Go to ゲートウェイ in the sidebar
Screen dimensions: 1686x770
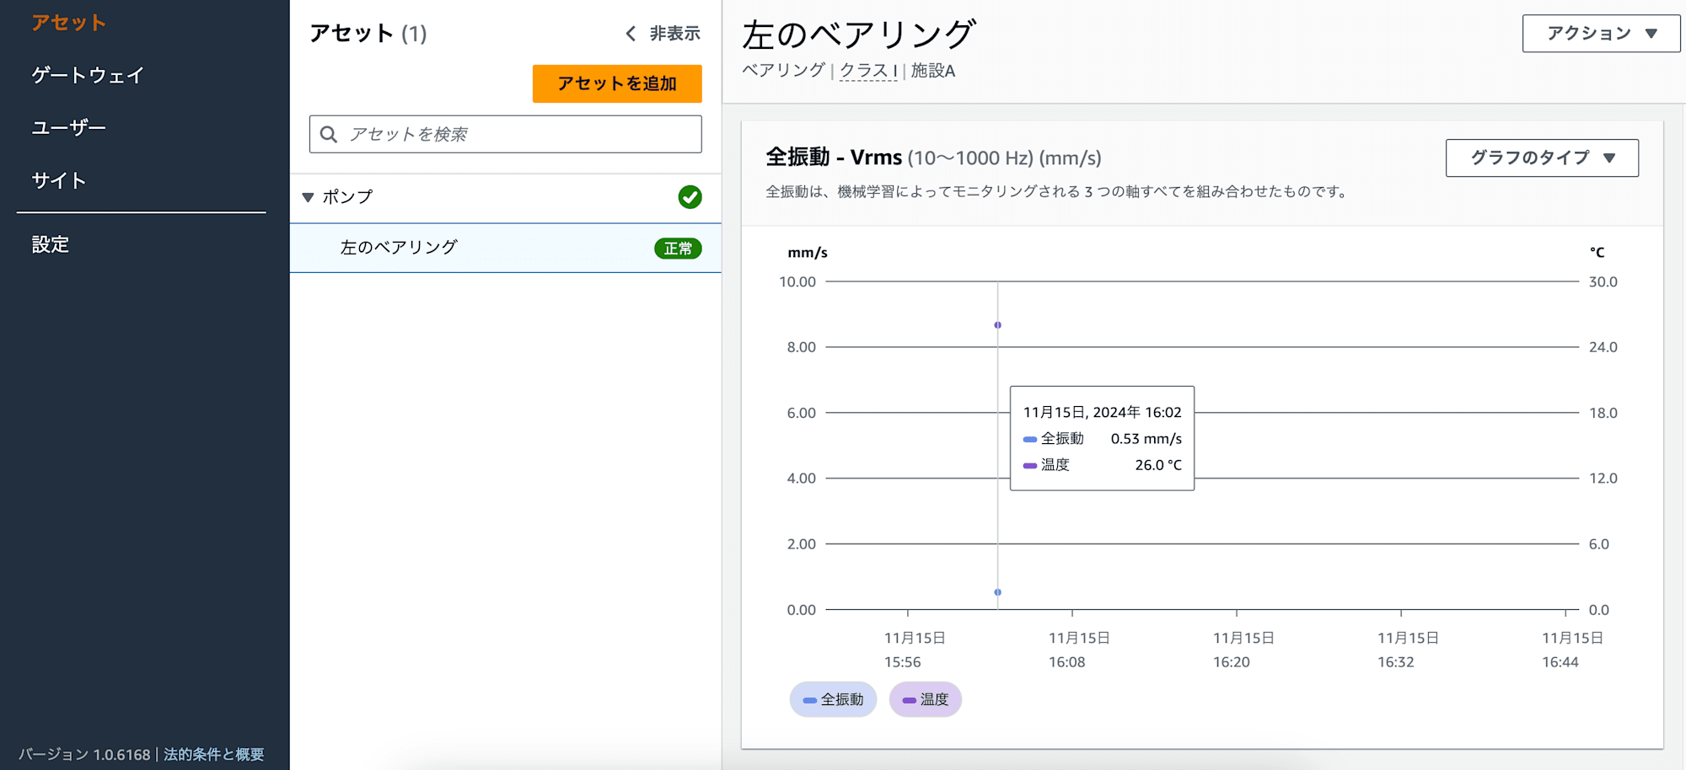(x=88, y=75)
